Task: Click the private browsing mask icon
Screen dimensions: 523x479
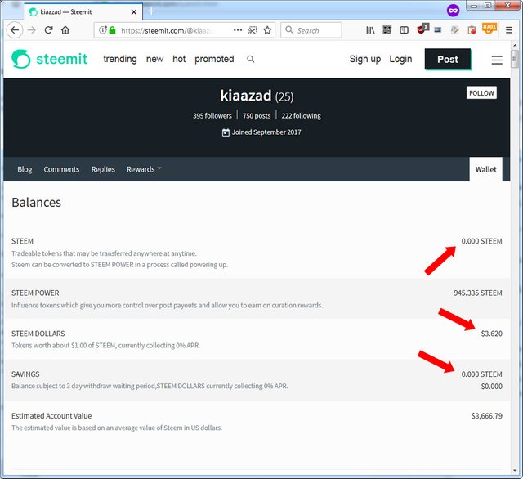Action: 453,11
